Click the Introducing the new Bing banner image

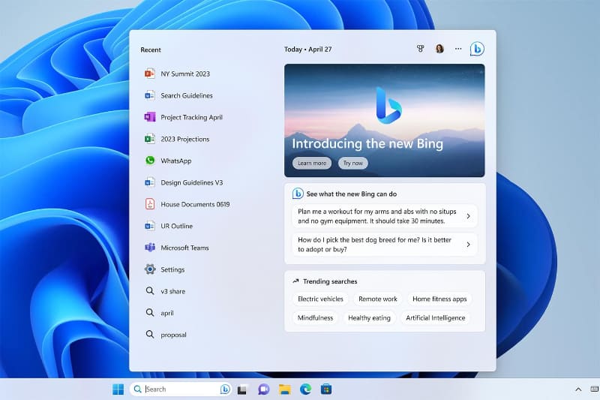[x=384, y=120]
